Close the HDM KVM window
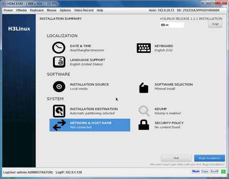 pos(221,2)
